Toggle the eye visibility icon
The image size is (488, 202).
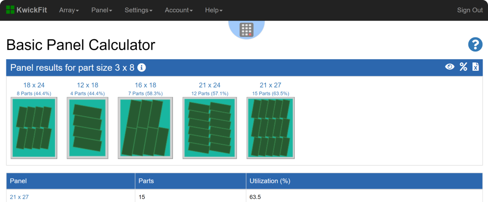[x=450, y=67]
